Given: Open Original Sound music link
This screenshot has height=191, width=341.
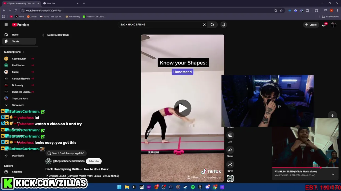Looking at the screenshot, I should click(x=82, y=176).
